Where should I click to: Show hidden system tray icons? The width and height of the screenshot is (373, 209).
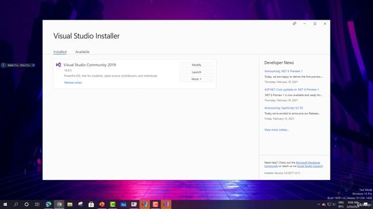click(319, 204)
